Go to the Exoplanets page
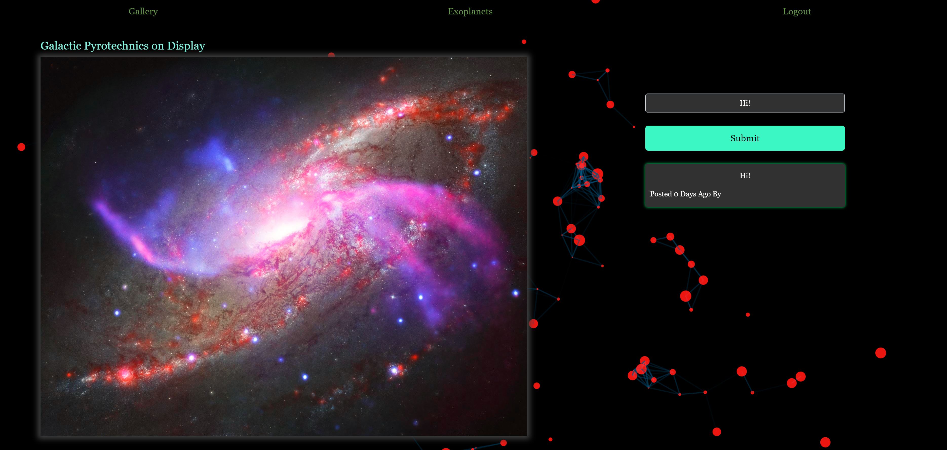 tap(470, 11)
